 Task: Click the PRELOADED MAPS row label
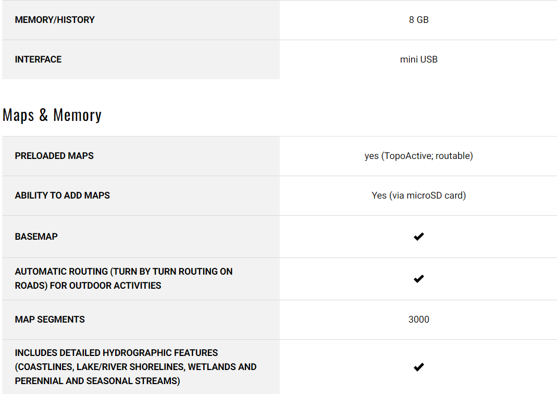pos(54,156)
